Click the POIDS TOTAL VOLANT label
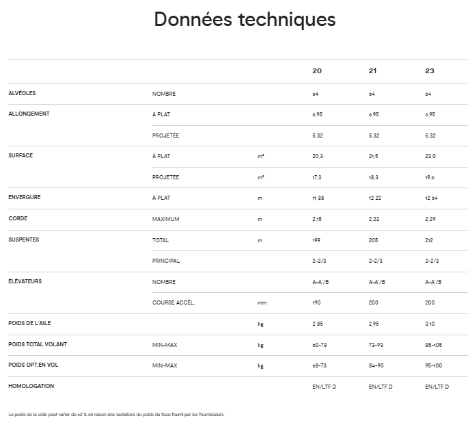 click(38, 344)
